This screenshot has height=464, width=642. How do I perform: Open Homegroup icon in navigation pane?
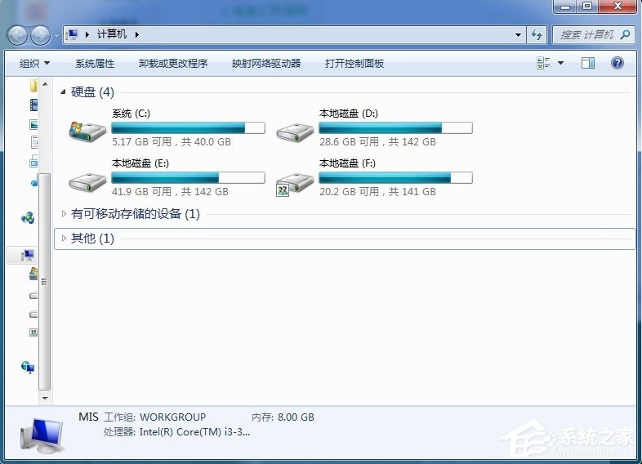[28, 218]
